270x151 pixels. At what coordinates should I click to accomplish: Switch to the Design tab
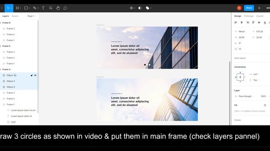(x=238, y=16)
